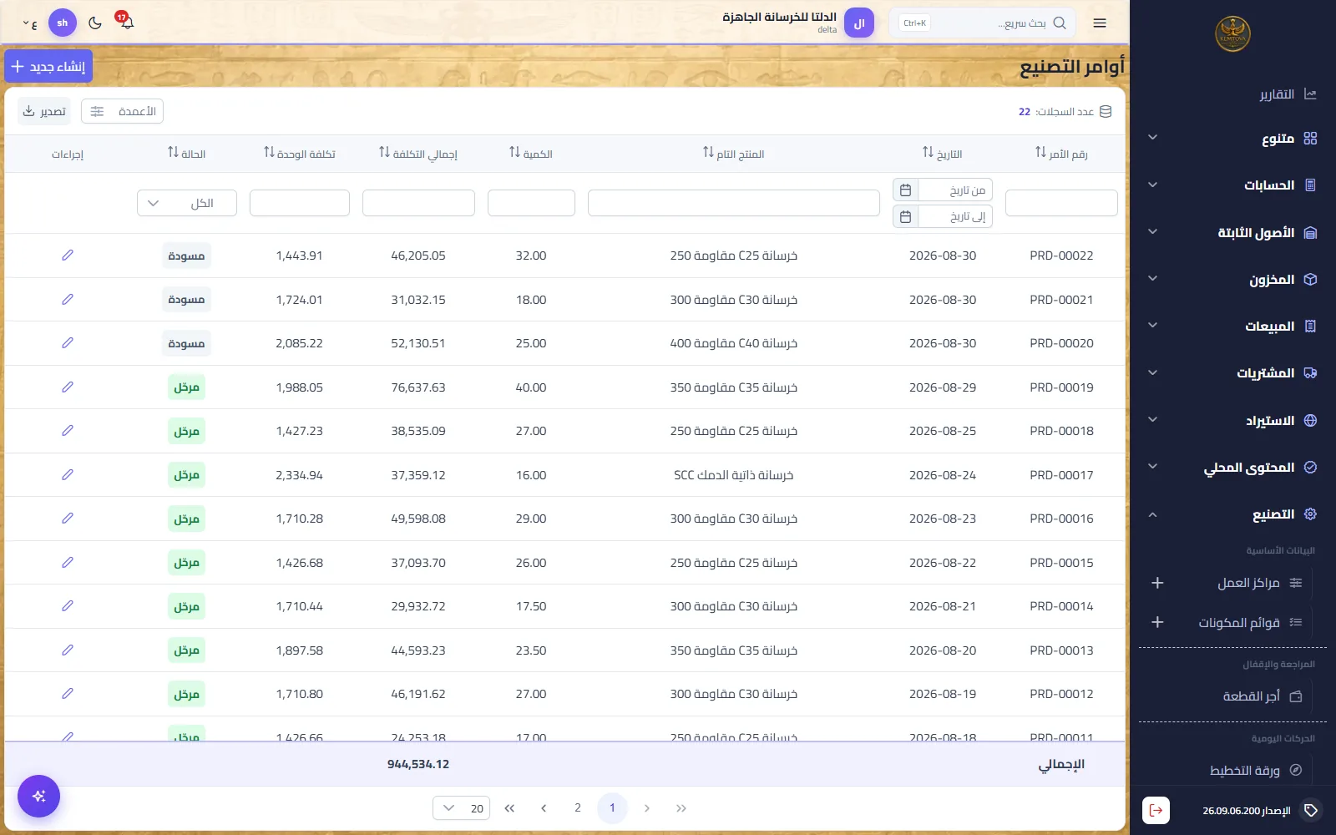
Task: Expand الأصول الثابتة sidebar section
Action: pyautogui.click(x=1232, y=232)
